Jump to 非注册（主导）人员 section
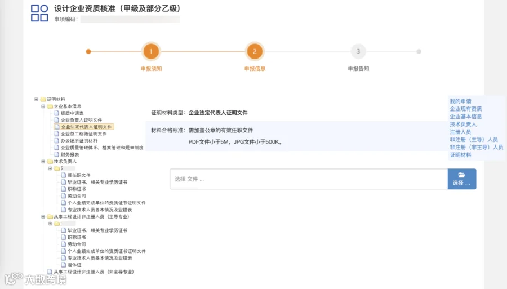This screenshot has width=507, height=289. (x=474, y=140)
